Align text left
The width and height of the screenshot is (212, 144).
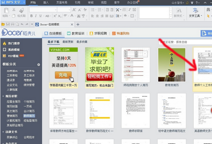(93, 16)
